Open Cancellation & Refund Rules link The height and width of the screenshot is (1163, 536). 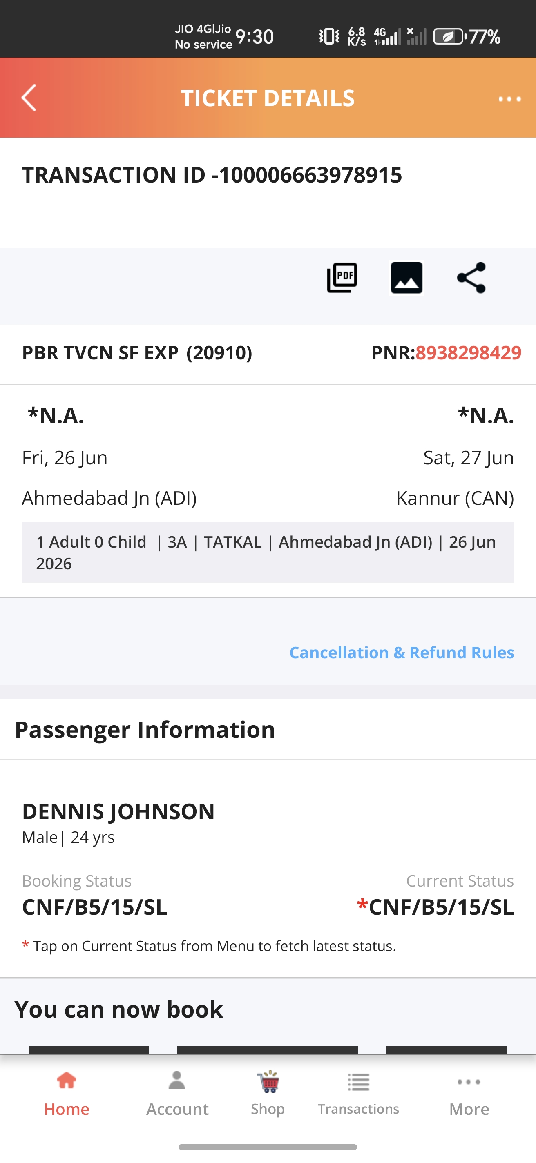(402, 653)
